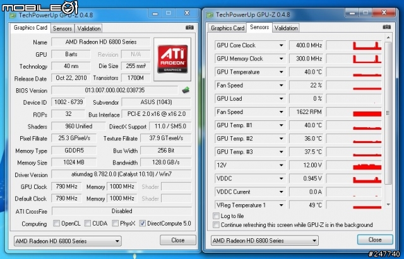Click the green BIOS save chip icon
The height and width of the screenshot is (259, 404).
(186, 90)
